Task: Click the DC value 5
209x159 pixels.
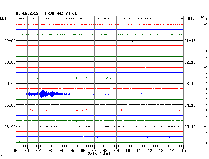Action: coord(207,83)
